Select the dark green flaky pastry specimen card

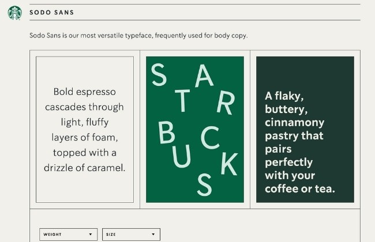tap(305, 130)
